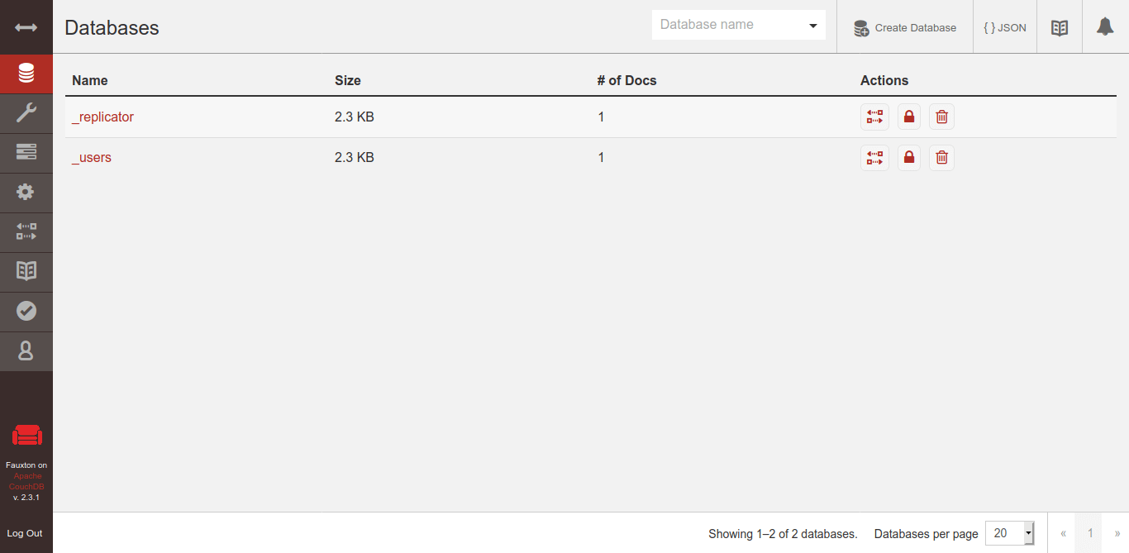The height and width of the screenshot is (553, 1129).
Task: View databases as JSON
Action: [x=1005, y=27]
